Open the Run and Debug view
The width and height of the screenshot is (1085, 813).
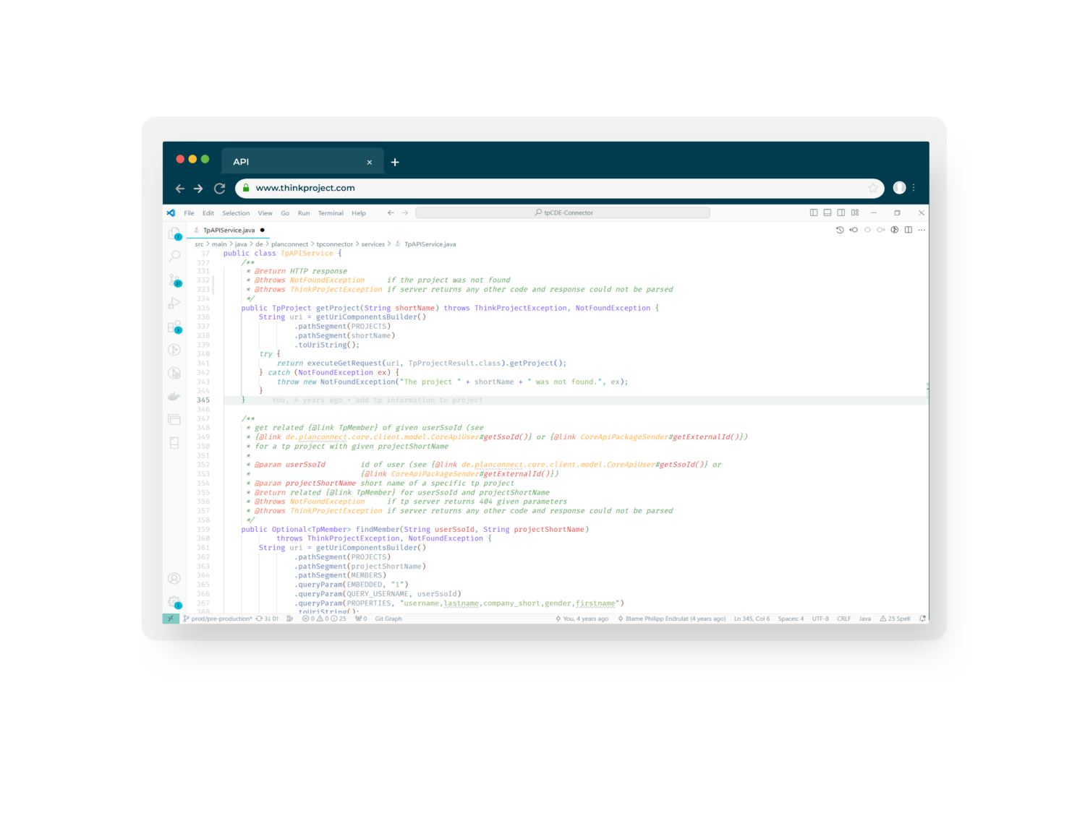(174, 304)
